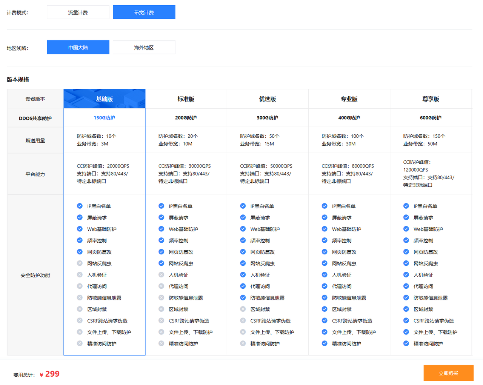The height and width of the screenshot is (385, 483).
Task: Click the check icon beside 尊享版 精准访问防护
Action: click(x=406, y=343)
